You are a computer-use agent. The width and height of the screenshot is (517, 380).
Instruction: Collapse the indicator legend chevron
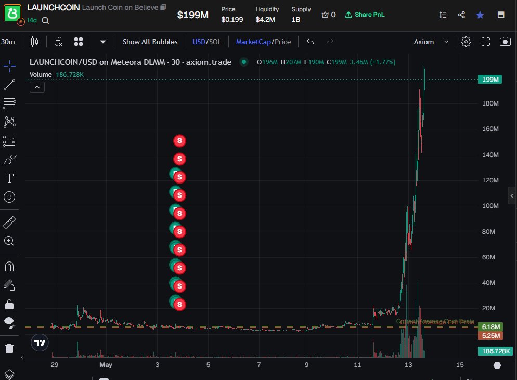click(37, 87)
